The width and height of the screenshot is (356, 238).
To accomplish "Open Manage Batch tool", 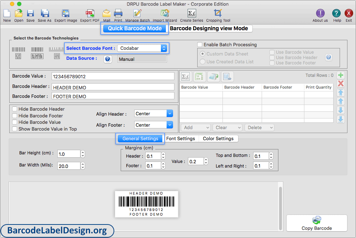I will point(137,14).
